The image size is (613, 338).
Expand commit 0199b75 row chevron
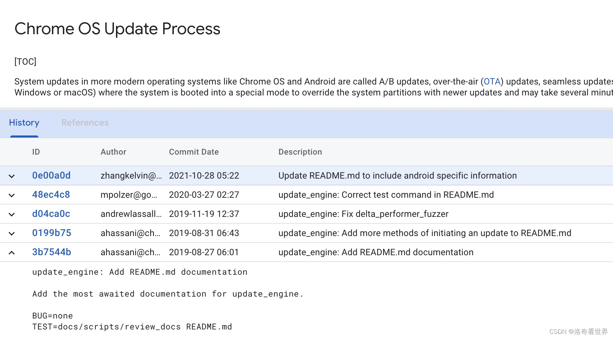tap(12, 234)
